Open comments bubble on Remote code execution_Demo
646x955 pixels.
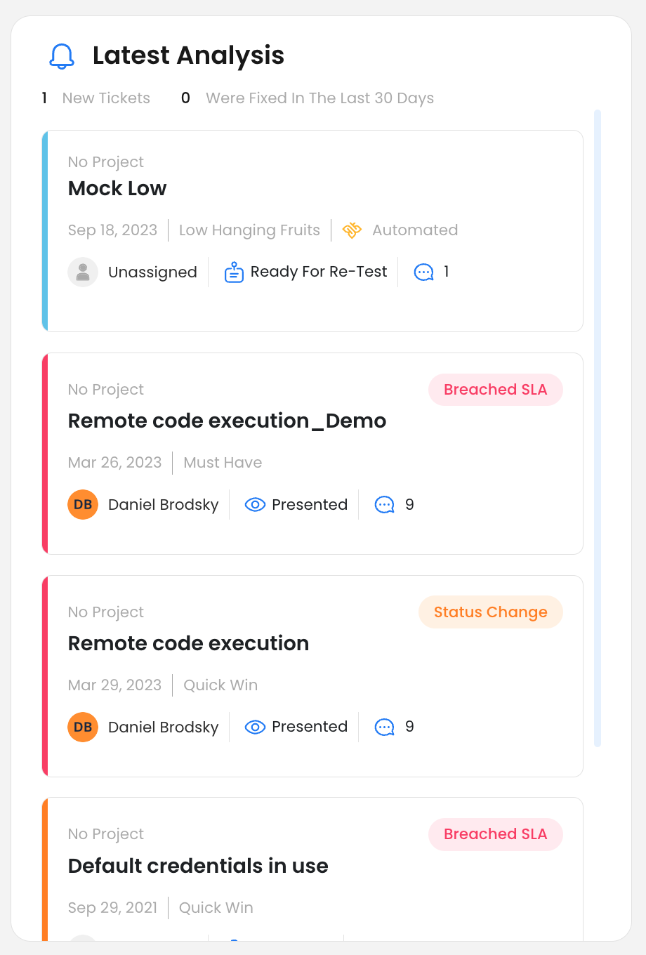pyautogui.click(x=385, y=505)
